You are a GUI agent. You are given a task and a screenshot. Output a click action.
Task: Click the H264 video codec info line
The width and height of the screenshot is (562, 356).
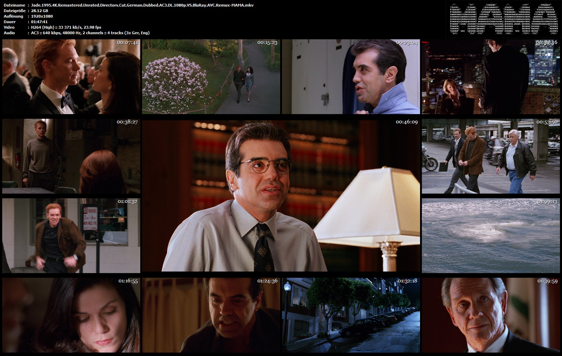pos(66,27)
